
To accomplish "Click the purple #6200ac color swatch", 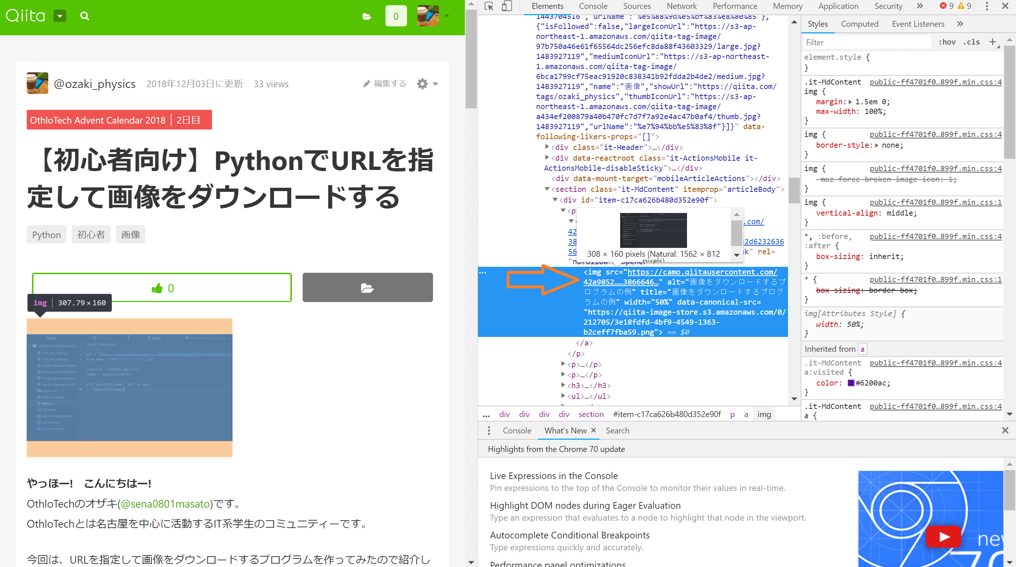I will click(850, 383).
